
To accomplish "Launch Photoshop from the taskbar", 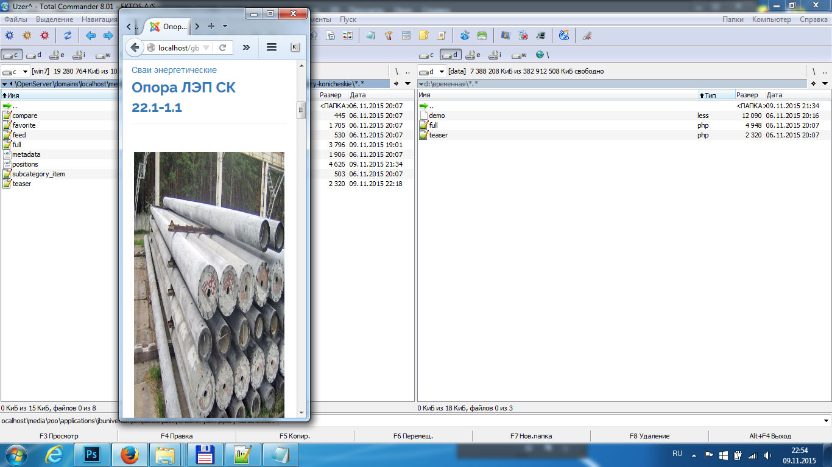I will click(x=92, y=454).
